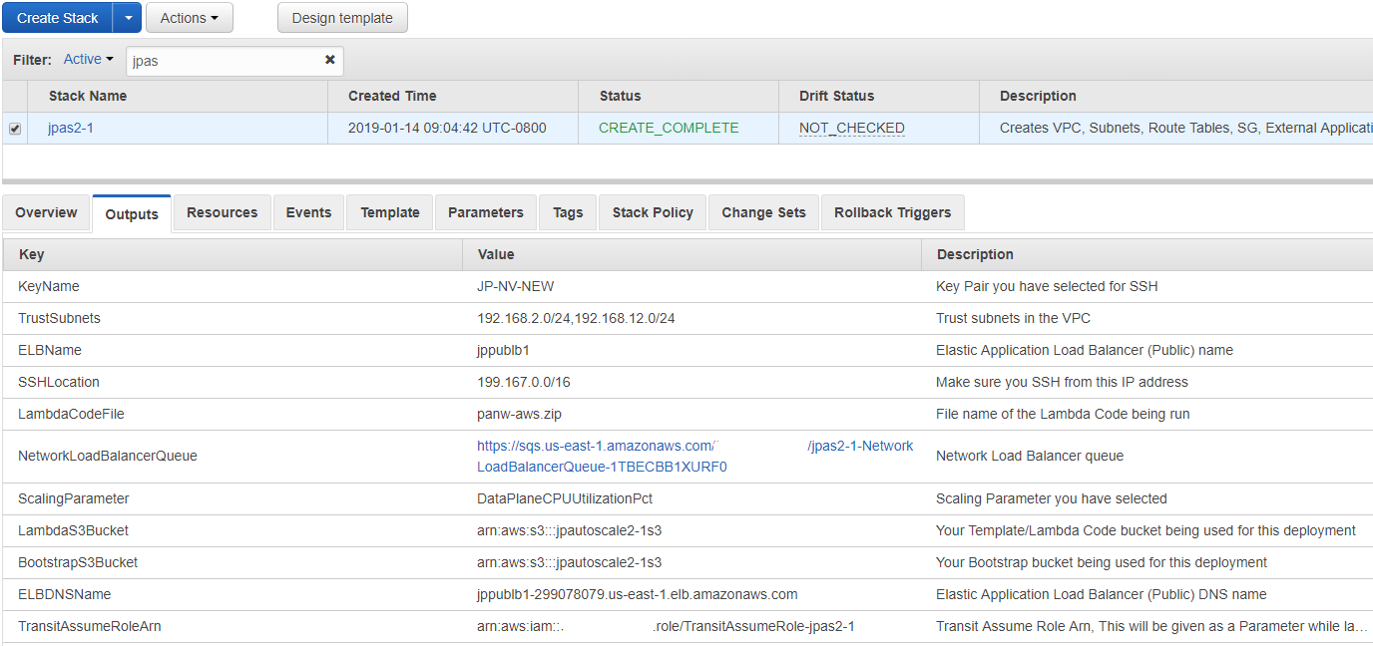Sort by Created Time column header
This screenshot has width=1373, height=646.
pos(392,96)
